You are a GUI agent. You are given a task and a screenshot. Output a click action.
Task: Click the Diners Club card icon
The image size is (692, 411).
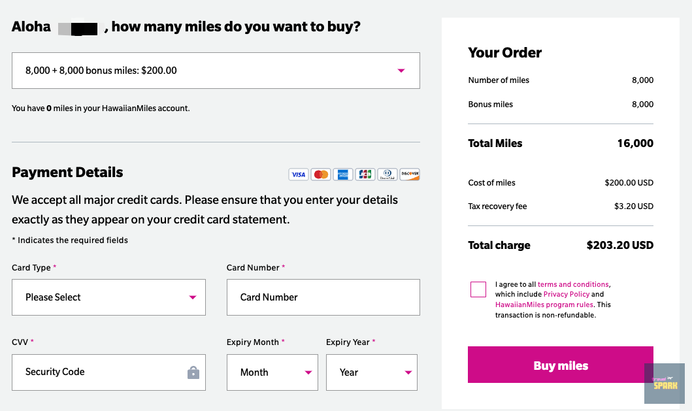pyautogui.click(x=387, y=174)
